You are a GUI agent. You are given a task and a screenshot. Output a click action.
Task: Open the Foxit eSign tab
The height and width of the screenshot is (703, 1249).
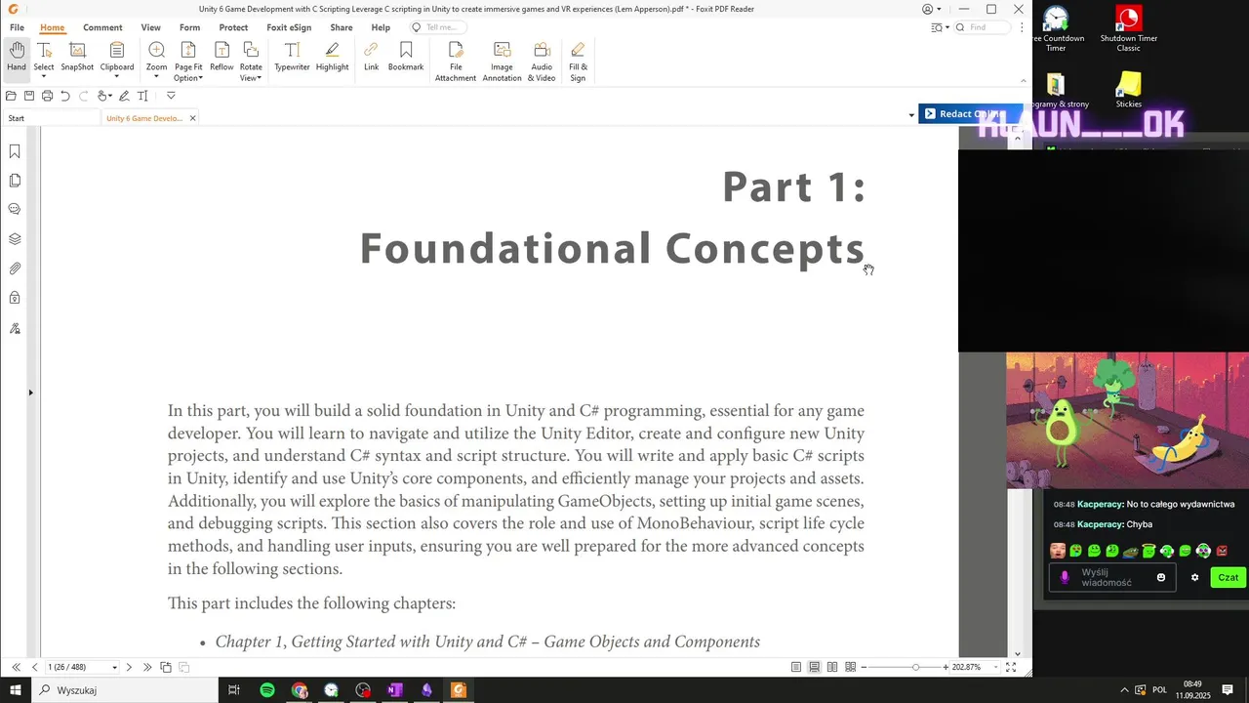(289, 27)
